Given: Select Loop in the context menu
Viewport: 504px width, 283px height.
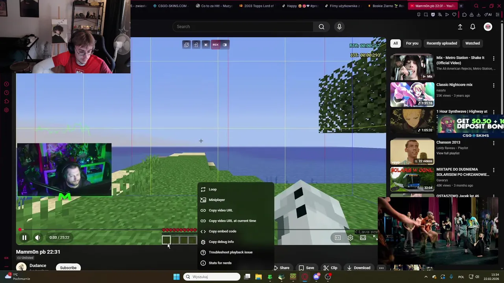Looking at the screenshot, I should click(x=236, y=189).
